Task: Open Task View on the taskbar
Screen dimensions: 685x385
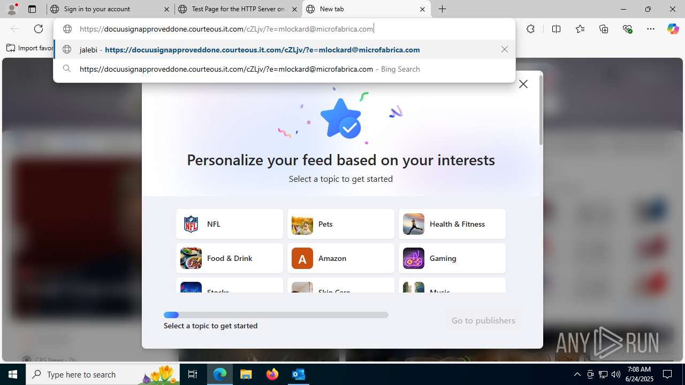Action: 193,374
